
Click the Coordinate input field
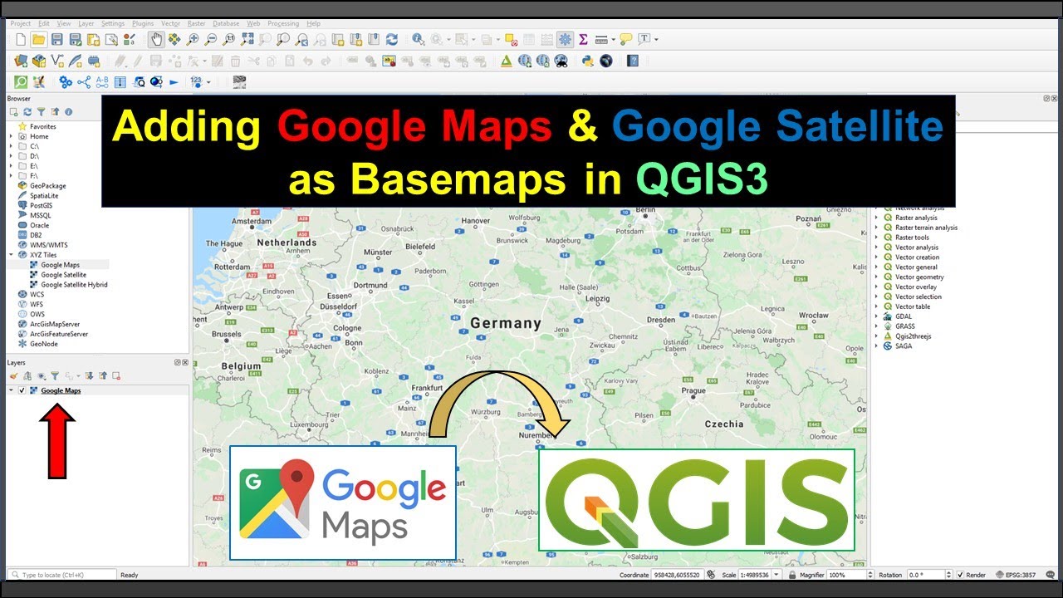pos(675,575)
